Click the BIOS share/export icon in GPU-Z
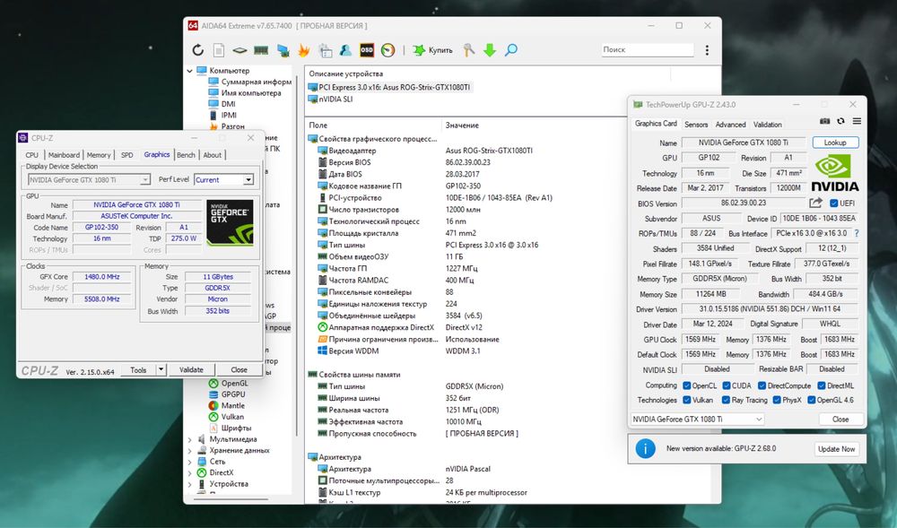897x528 pixels. (x=816, y=203)
